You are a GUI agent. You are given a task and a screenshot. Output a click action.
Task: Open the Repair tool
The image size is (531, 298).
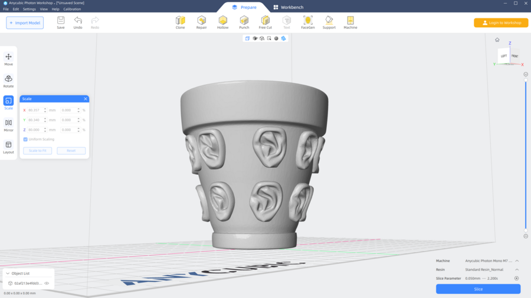[x=201, y=22]
